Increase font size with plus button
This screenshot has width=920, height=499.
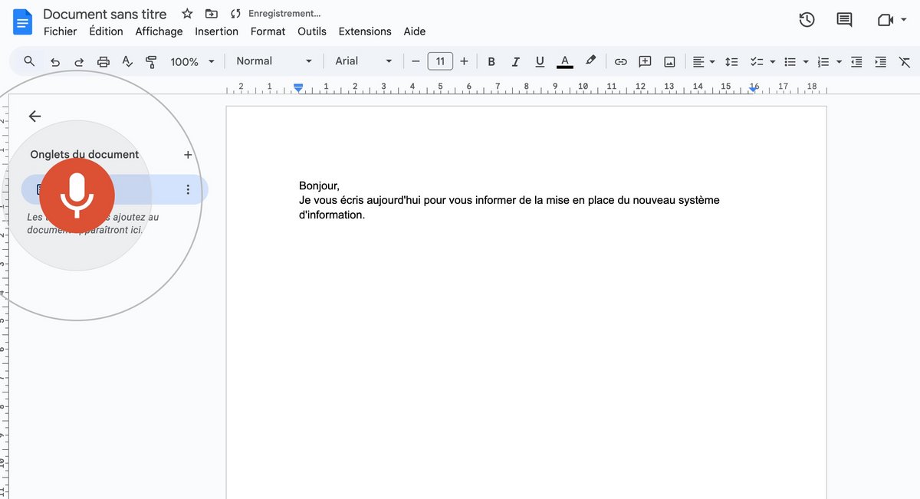pyautogui.click(x=464, y=61)
